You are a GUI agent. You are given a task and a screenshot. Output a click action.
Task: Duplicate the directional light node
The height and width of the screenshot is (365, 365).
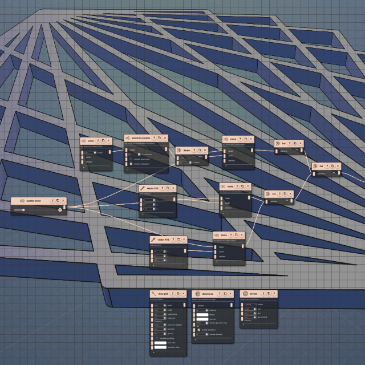pyautogui.click(x=225, y=294)
